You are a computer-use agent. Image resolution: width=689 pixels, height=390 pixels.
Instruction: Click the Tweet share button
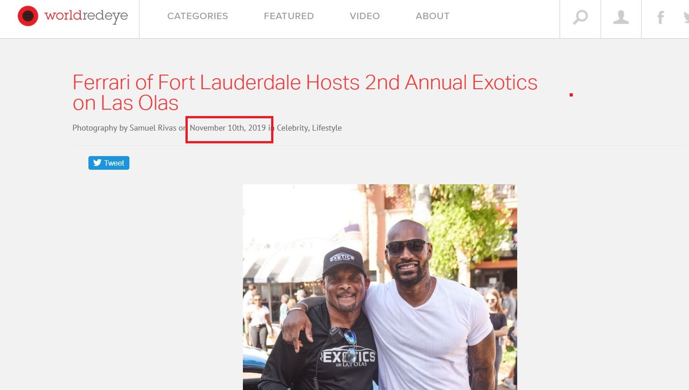click(x=109, y=163)
